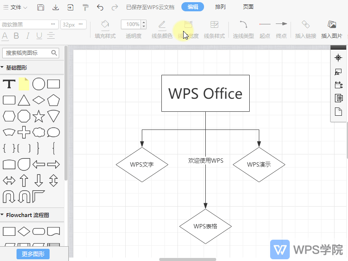Select the pentagon shape
Viewport: 348px width, 261px height.
[x=54, y=100]
